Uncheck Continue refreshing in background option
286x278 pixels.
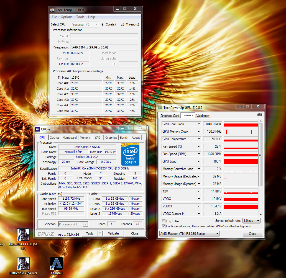[x=164, y=226]
